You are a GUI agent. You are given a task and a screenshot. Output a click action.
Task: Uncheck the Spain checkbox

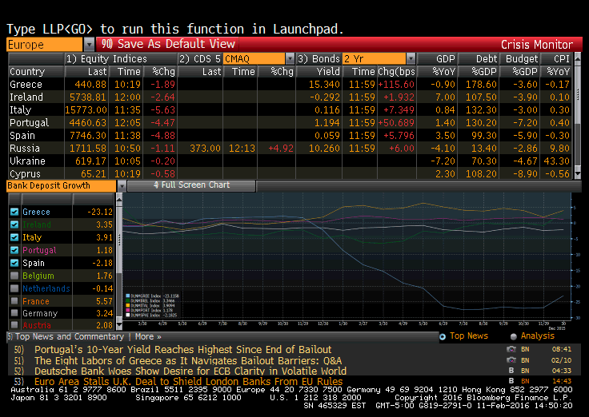(14, 263)
